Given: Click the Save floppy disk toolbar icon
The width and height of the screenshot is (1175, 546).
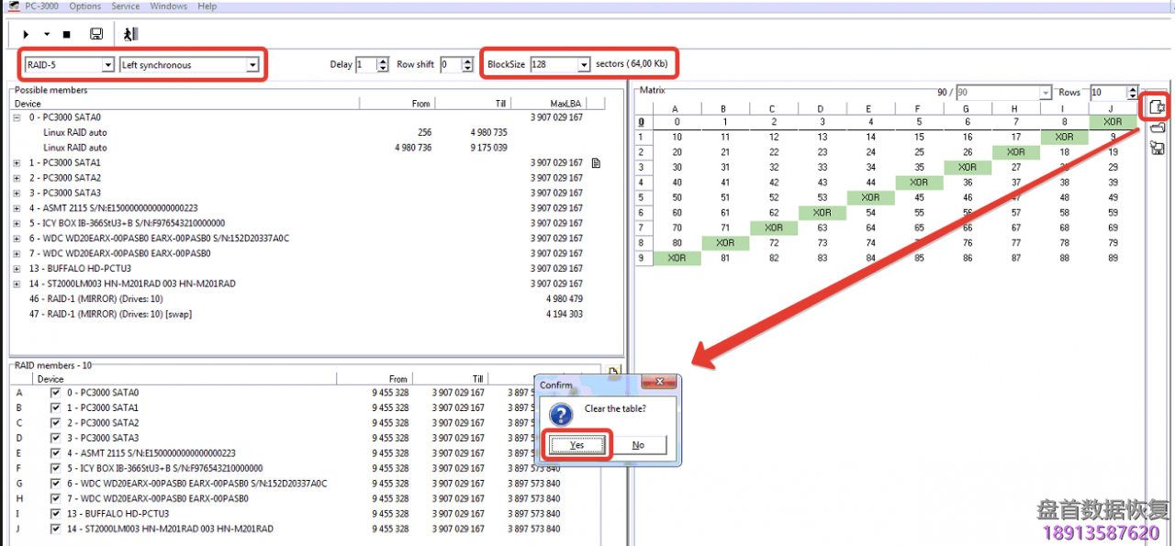Looking at the screenshot, I should pos(96,34).
